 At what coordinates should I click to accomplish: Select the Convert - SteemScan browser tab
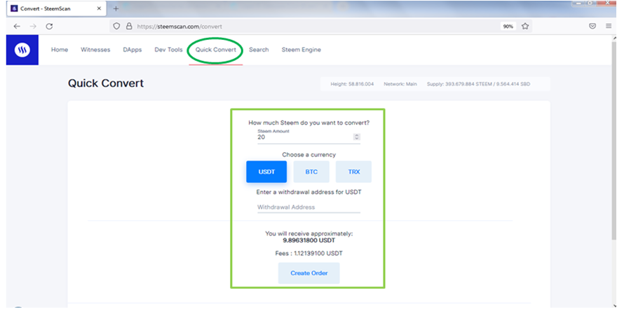tap(56, 8)
